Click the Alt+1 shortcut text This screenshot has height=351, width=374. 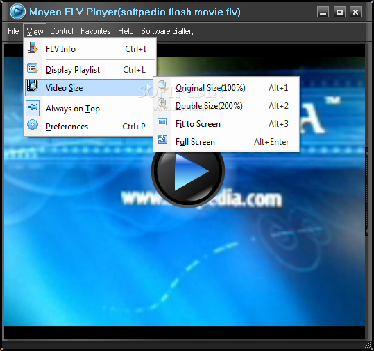pyautogui.click(x=278, y=88)
